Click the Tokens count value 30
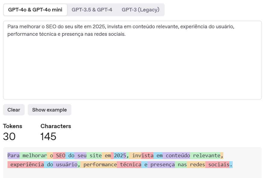 coord(9,137)
